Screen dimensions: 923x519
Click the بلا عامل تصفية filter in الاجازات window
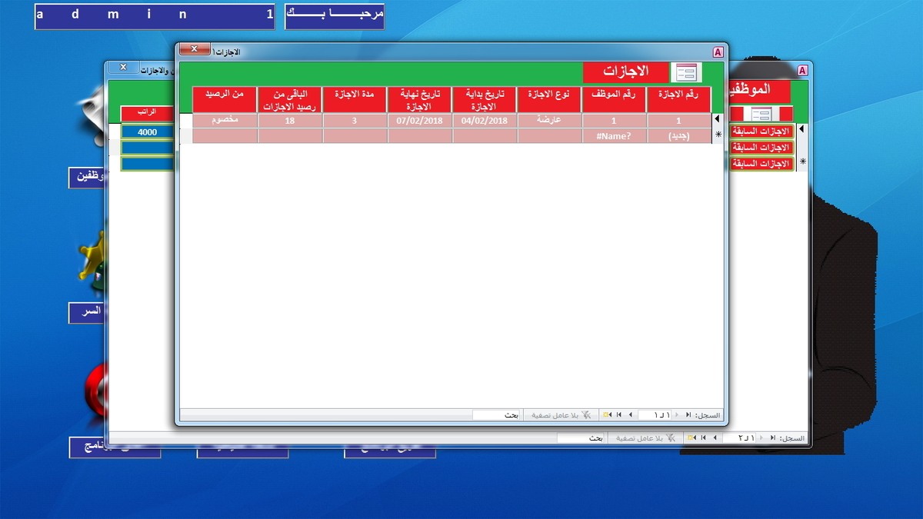tap(558, 415)
